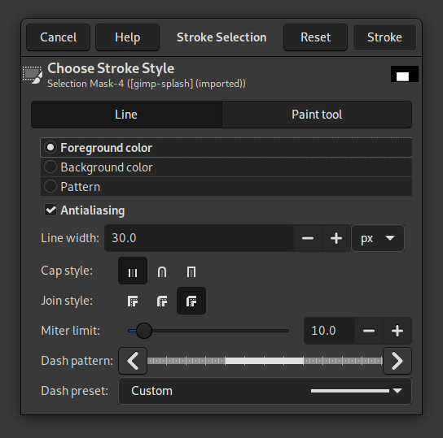Viewport: 443px width, 438px height.
Task: Click the stroke selection brush icon
Action: 33,76
